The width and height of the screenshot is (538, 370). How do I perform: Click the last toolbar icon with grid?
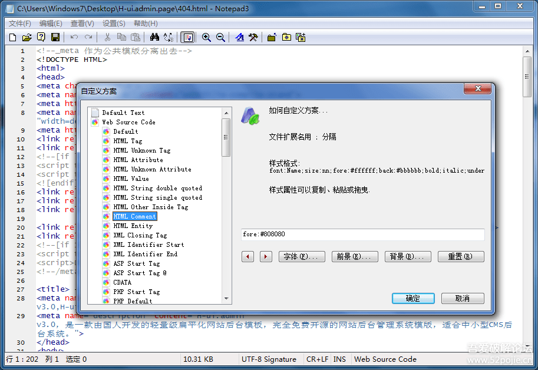pyautogui.click(x=301, y=37)
